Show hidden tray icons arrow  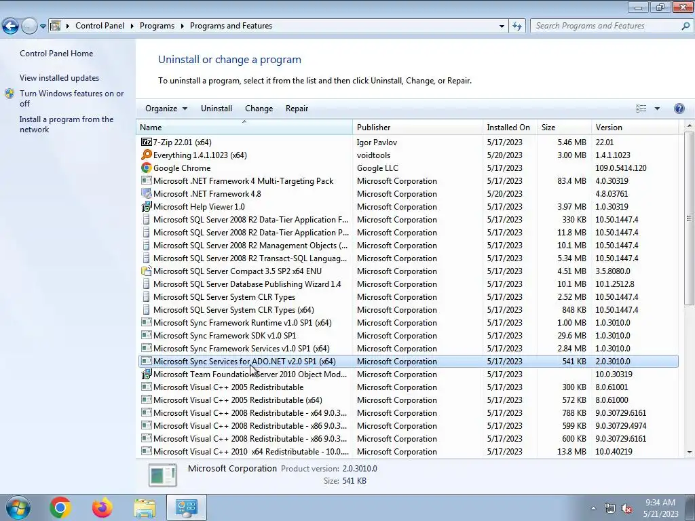(x=593, y=508)
